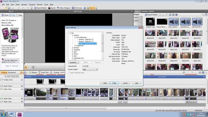The width and height of the screenshot is (208, 117).
Task: Select the Text tool below preview
Action: (x=33, y=67)
